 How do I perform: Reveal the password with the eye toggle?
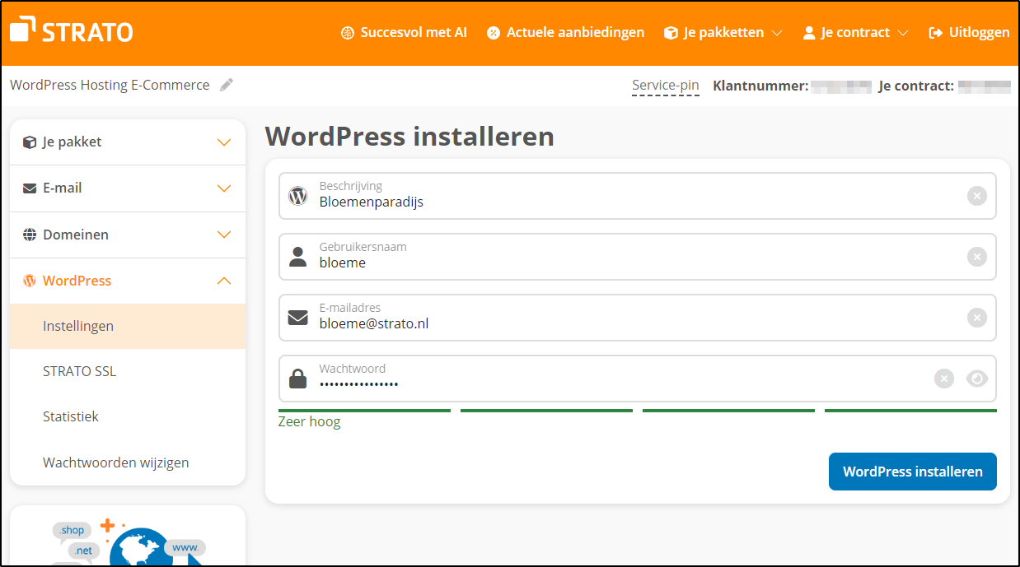tap(977, 379)
